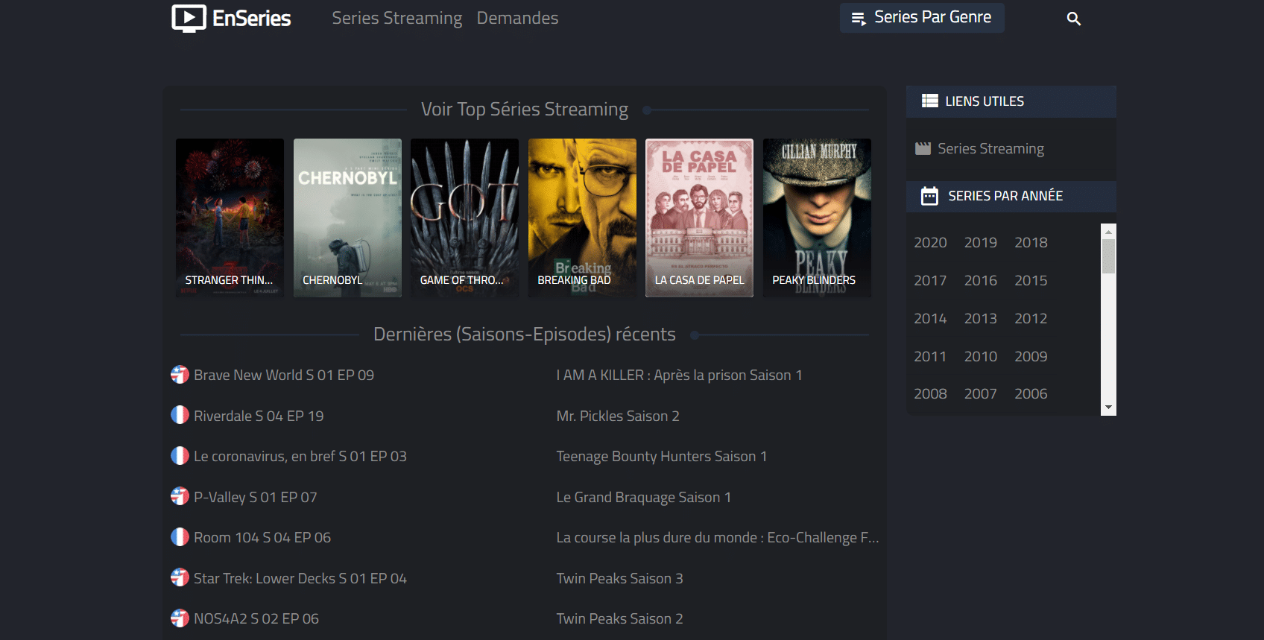Click French flag icon beside Riverdale
This screenshot has width=1264, height=640.
point(180,415)
